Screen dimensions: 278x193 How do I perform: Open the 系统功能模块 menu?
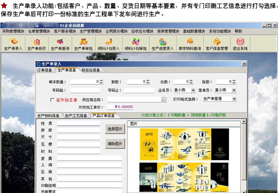pos(220,31)
